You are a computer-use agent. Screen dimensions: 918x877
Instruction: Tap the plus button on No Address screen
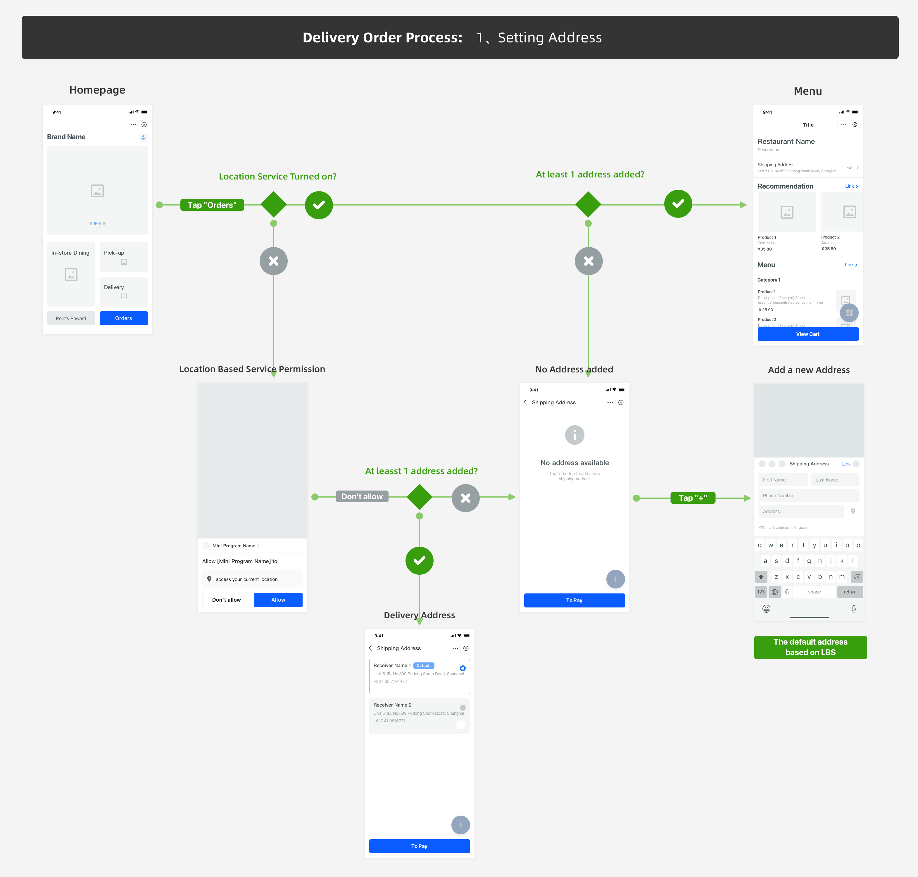pos(615,579)
